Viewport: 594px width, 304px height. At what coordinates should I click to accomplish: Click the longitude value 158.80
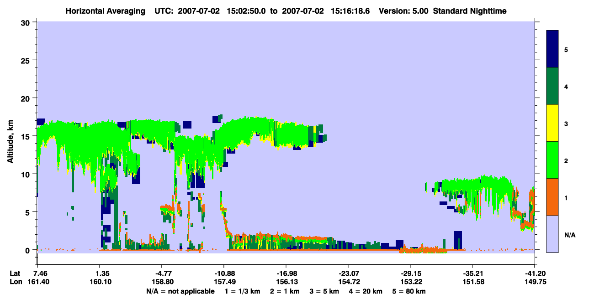(x=163, y=282)
